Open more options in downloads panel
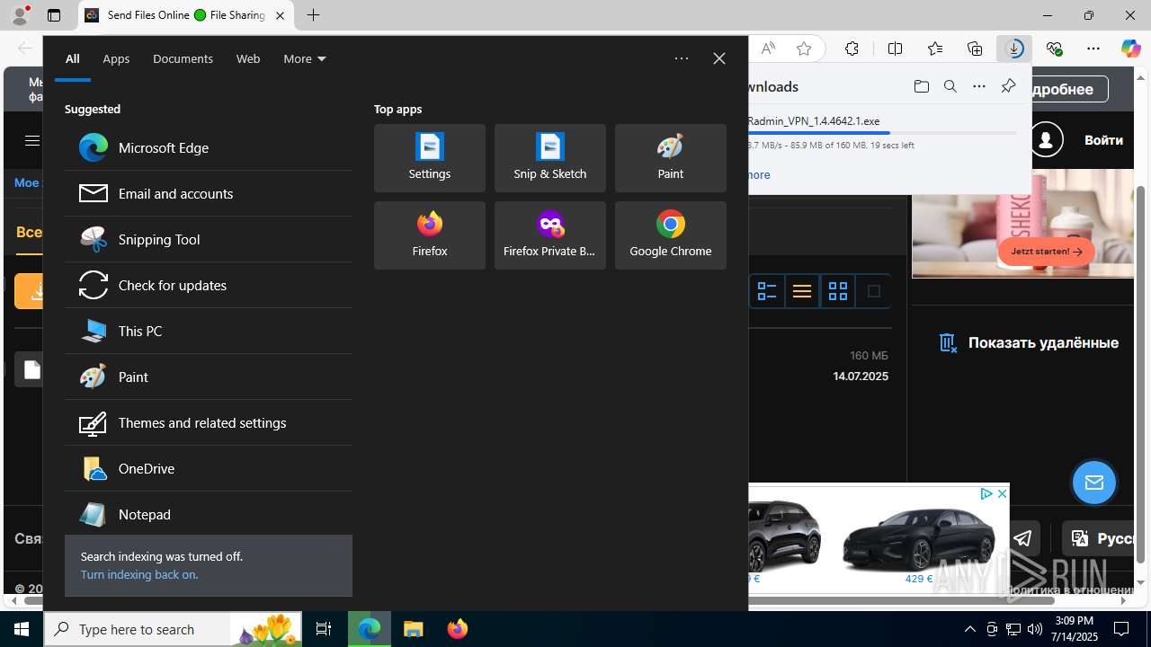Viewport: 1151px width, 647px height. 979,86
